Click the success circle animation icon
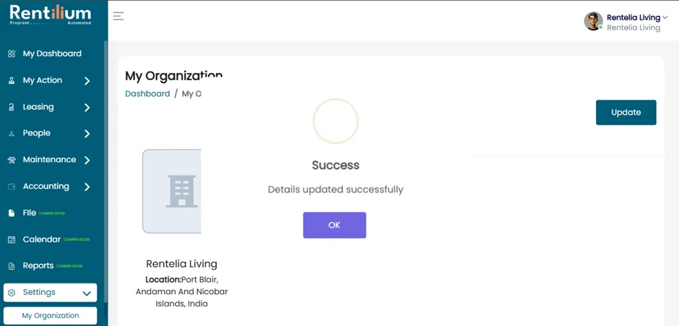The width and height of the screenshot is (679, 326). click(x=336, y=121)
